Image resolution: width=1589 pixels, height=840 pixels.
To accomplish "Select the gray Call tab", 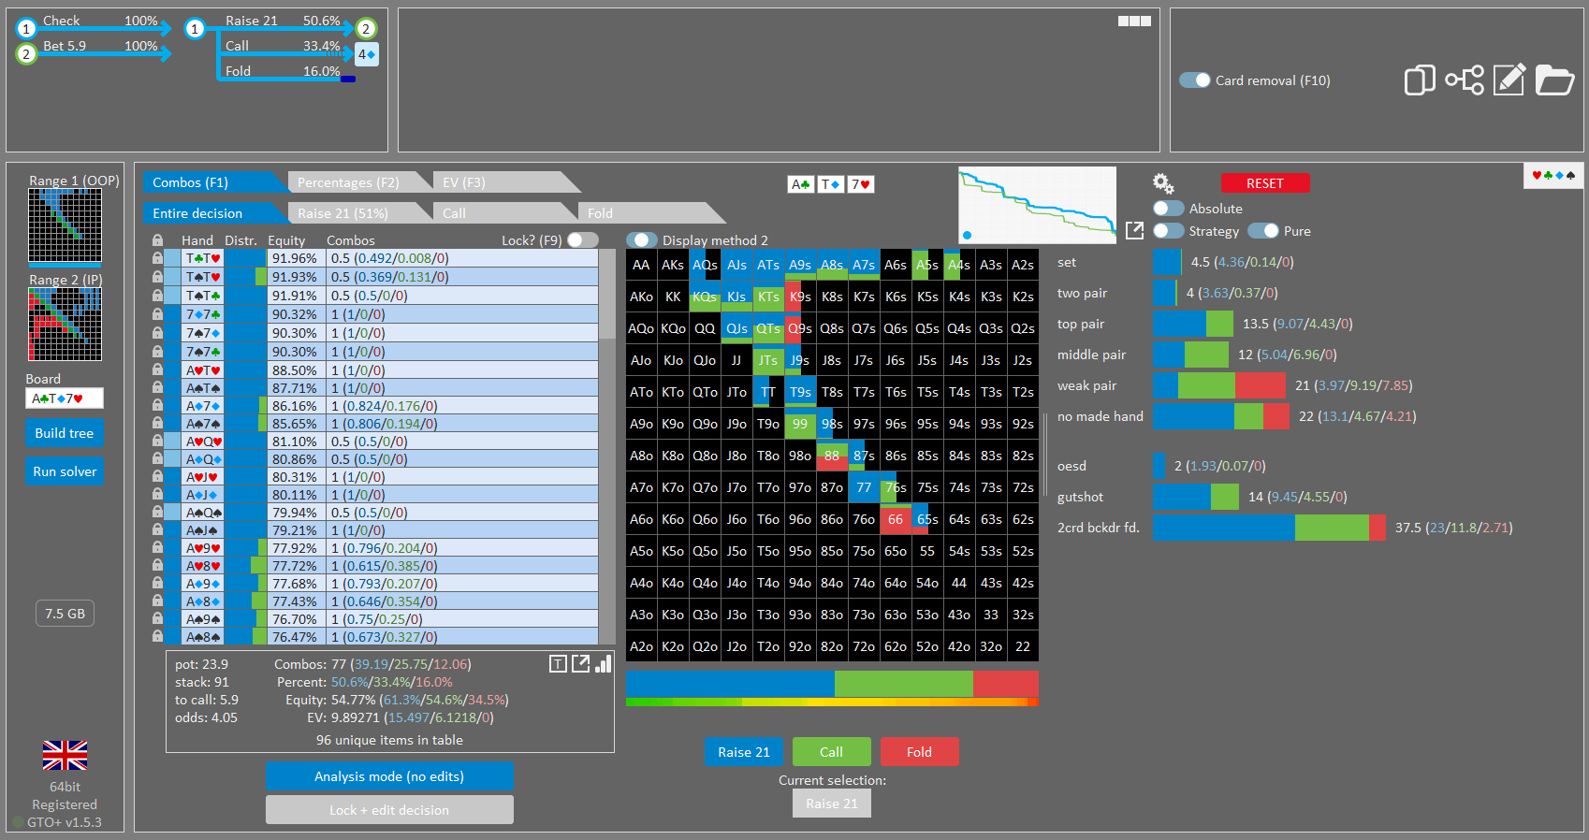I will [x=503, y=213].
